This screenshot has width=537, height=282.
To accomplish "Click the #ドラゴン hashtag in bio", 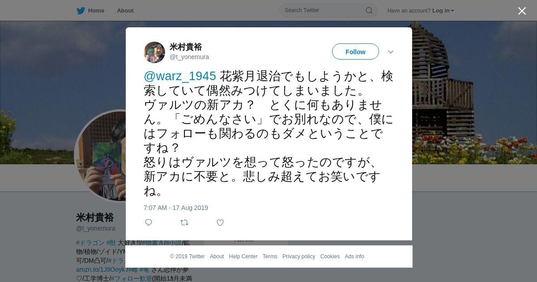I will (90, 243).
